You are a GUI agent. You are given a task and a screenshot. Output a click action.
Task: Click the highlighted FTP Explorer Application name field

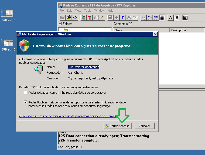click(x=84, y=67)
